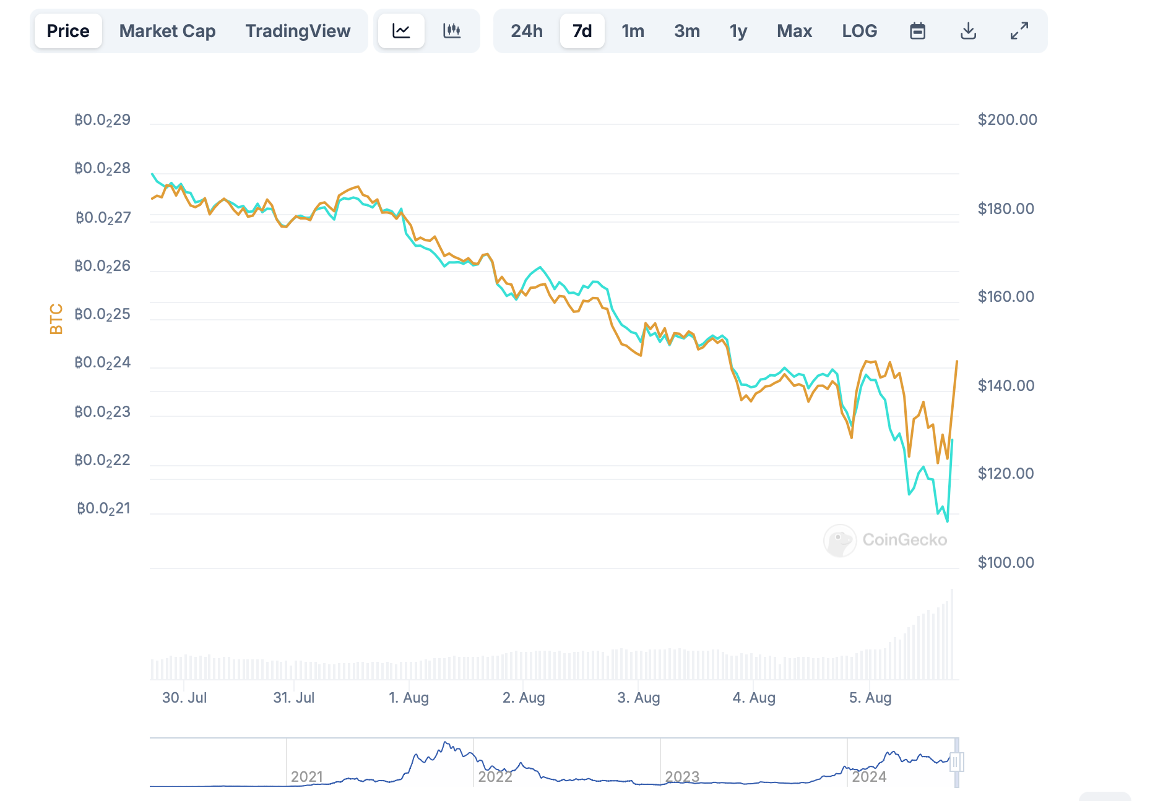This screenshot has height=801, width=1150.
Task: Click the Price button
Action: point(68,30)
